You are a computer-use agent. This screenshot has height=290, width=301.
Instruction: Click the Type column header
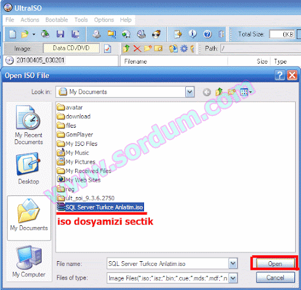[x=280, y=61]
